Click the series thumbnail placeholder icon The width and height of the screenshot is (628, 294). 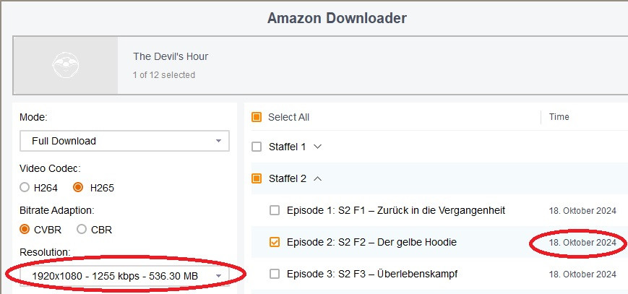65,66
